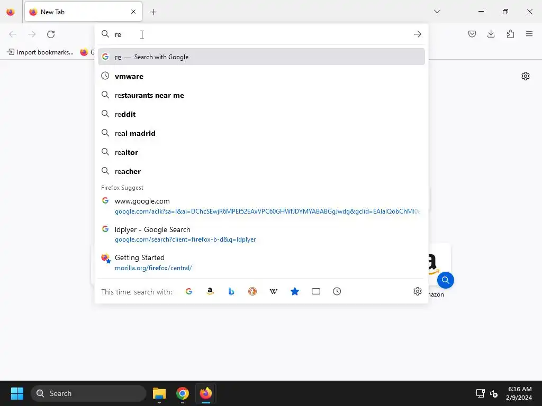The width and height of the screenshot is (542, 406).
Task: Click the Firefox taskbar icon
Action: [x=206, y=393]
